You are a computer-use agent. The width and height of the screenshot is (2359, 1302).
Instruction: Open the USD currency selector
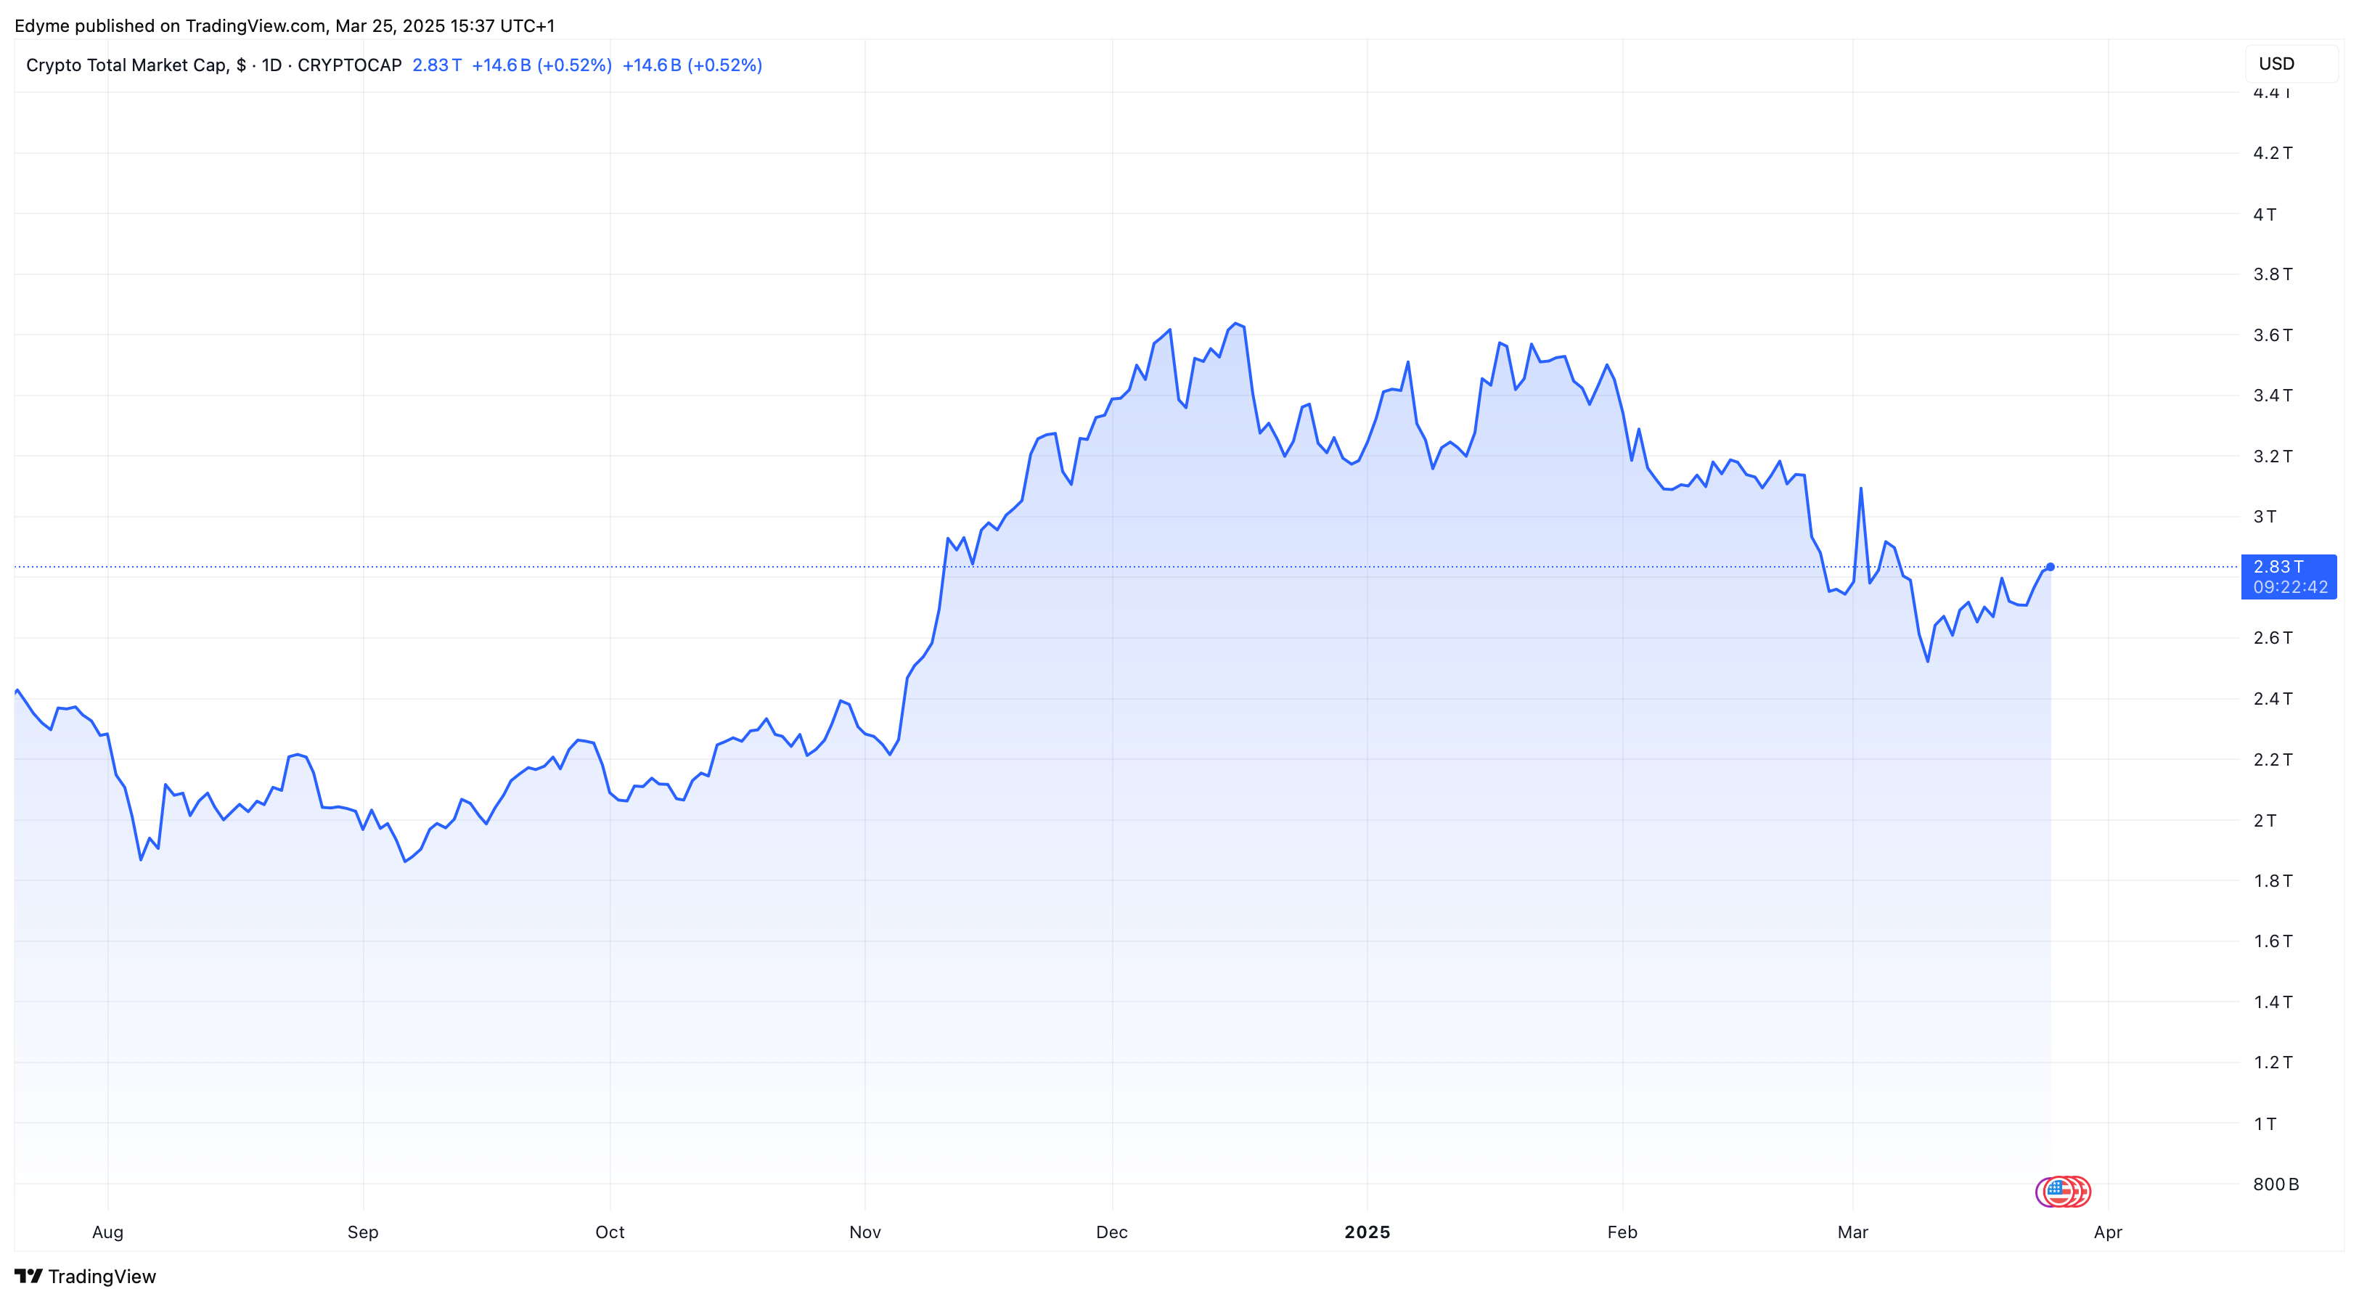pos(2290,63)
